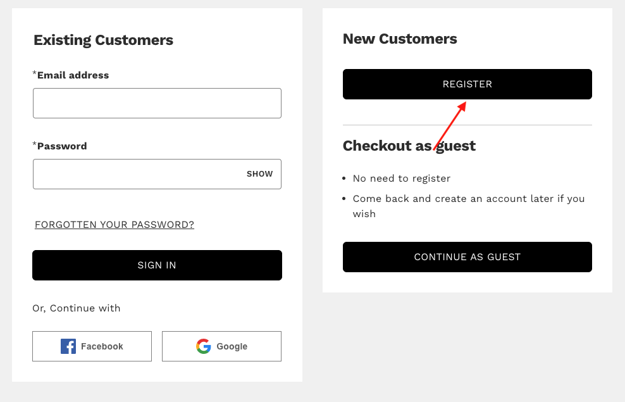Image resolution: width=625 pixels, height=402 pixels.
Task: Click the 'Or, Continue with' text
Action: click(x=77, y=308)
